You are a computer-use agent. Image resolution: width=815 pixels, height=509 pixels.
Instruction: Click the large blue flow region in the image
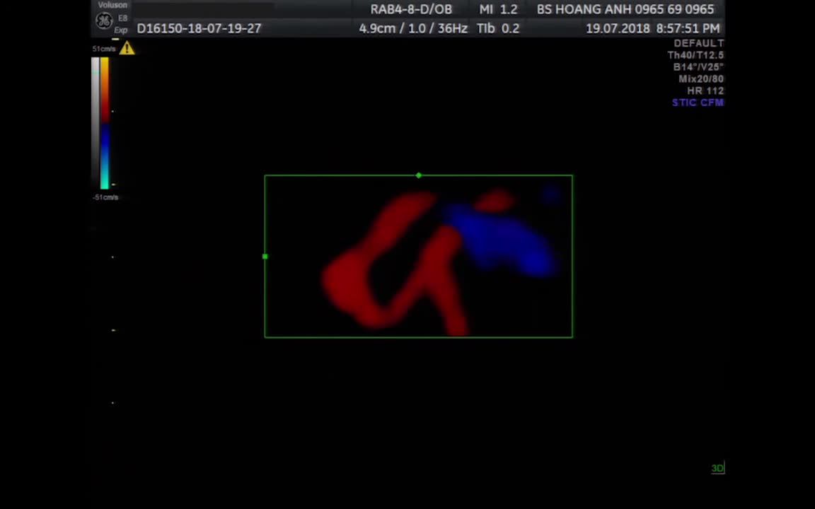point(506,240)
